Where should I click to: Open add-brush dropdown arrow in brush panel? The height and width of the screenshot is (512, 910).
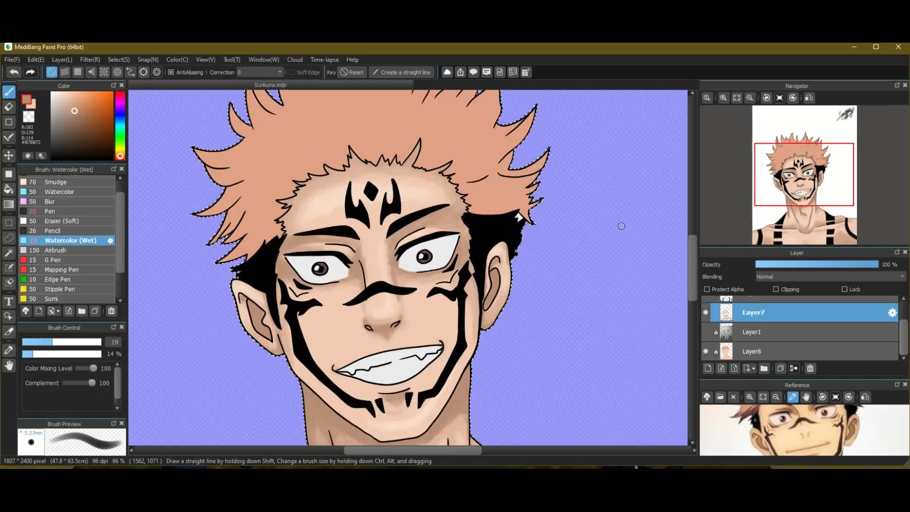[58, 311]
